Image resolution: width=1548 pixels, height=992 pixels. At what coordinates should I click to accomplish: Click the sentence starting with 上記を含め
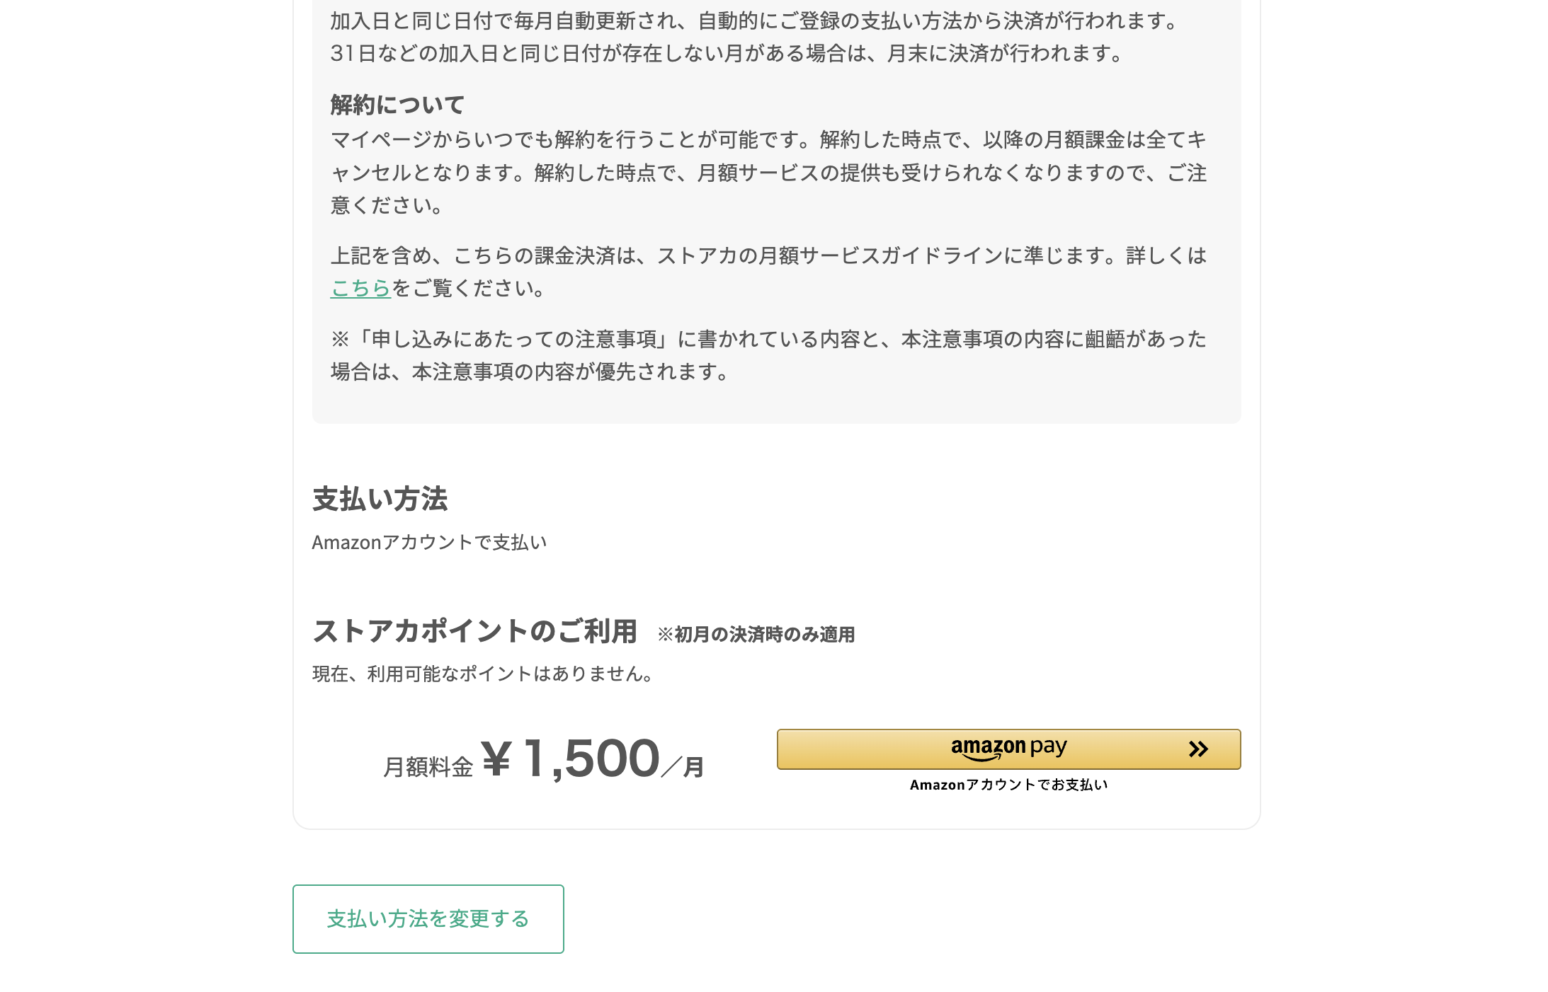(768, 255)
